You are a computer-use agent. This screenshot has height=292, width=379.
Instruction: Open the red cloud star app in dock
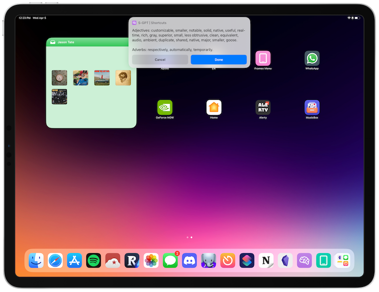click(x=113, y=261)
